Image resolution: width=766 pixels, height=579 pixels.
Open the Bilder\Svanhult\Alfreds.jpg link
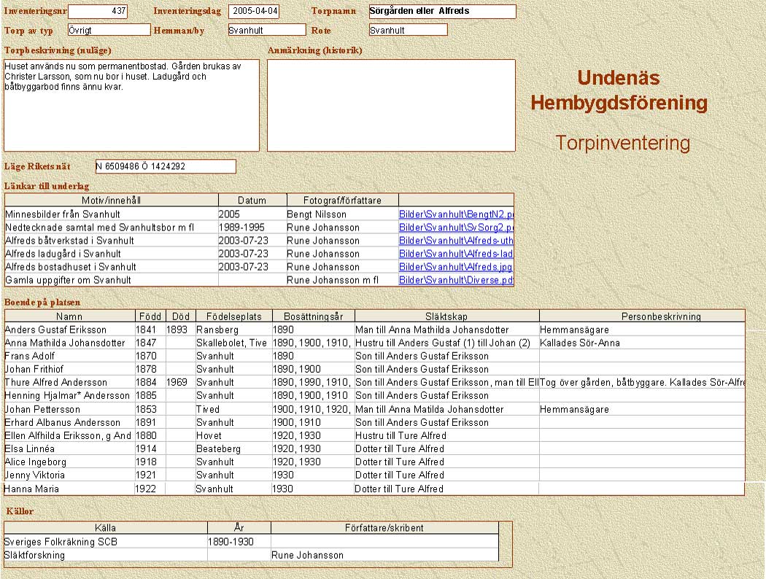click(x=456, y=267)
